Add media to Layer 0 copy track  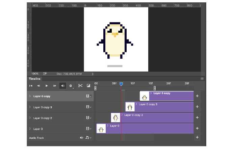tap(197, 96)
